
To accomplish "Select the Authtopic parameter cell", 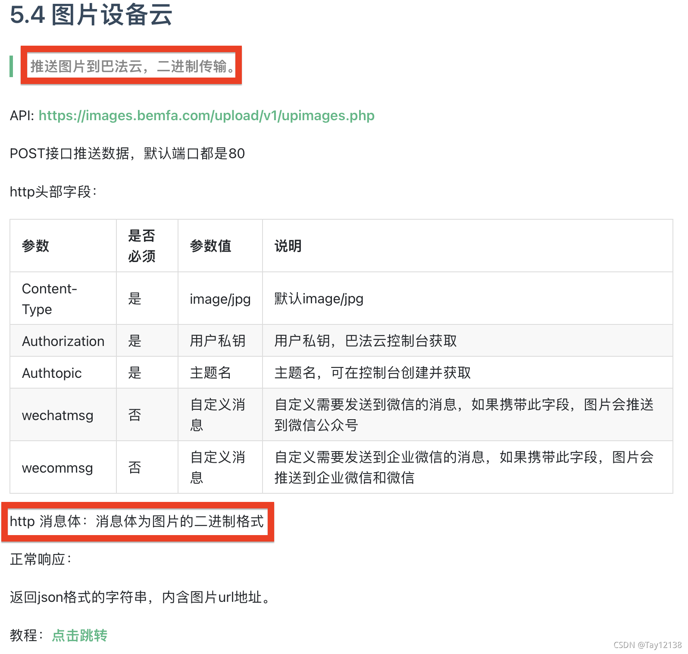I will [x=63, y=373].
